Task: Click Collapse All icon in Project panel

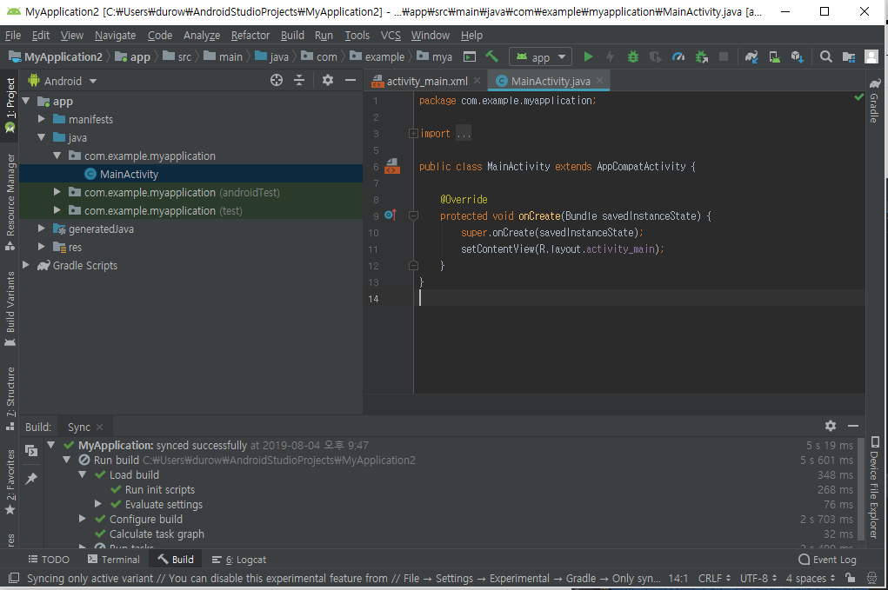Action: click(299, 80)
